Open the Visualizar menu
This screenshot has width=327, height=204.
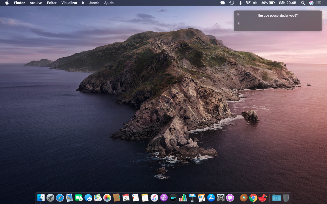tap(69, 3)
